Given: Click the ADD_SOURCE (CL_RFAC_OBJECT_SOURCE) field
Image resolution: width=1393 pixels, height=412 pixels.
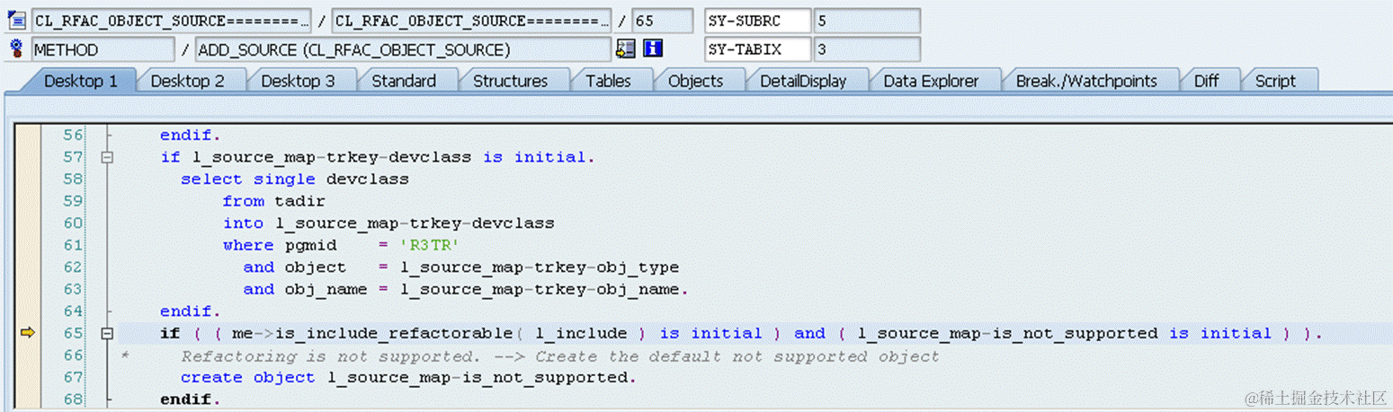Looking at the screenshot, I should pos(403,49).
